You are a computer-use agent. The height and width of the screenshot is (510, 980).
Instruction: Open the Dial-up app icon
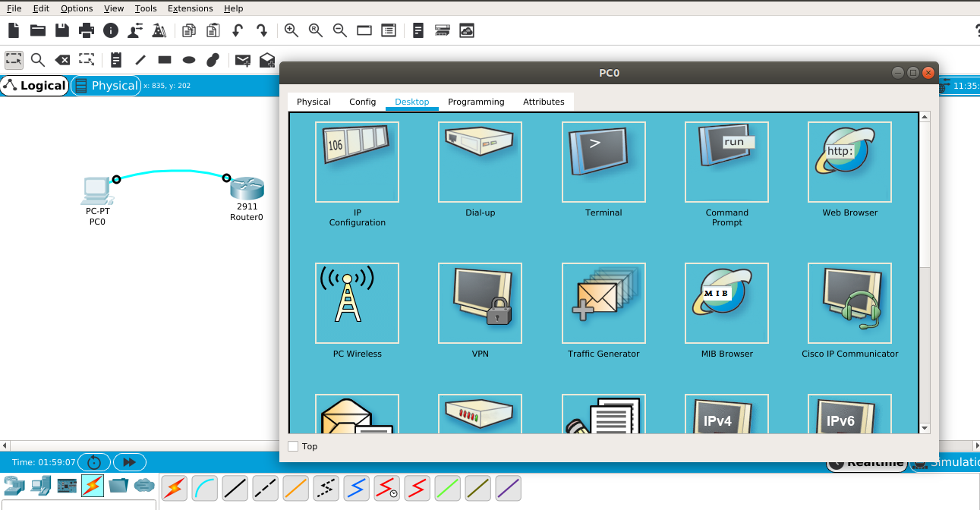(x=480, y=162)
